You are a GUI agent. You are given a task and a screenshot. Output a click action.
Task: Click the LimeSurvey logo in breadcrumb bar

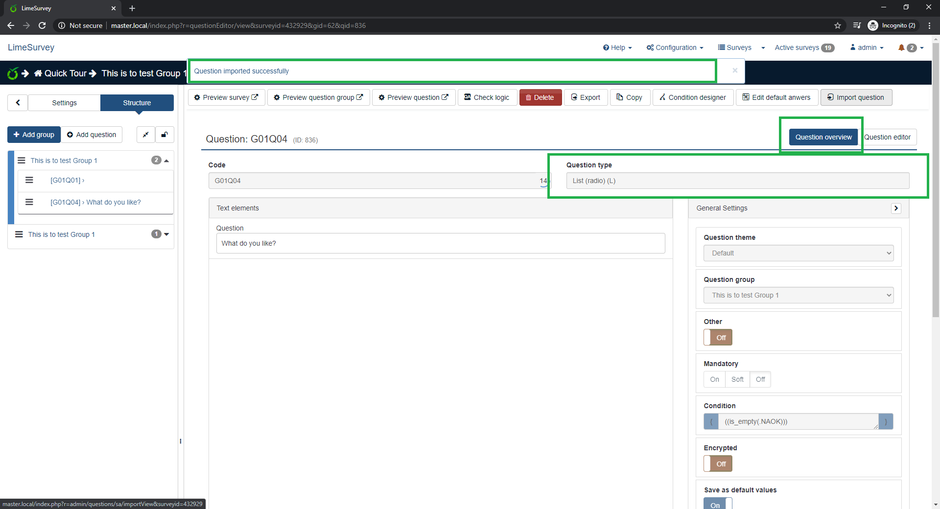pyautogui.click(x=13, y=73)
